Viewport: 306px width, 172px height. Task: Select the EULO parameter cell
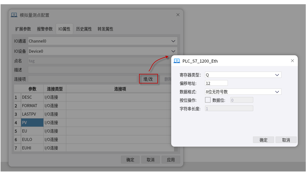tap(32, 140)
